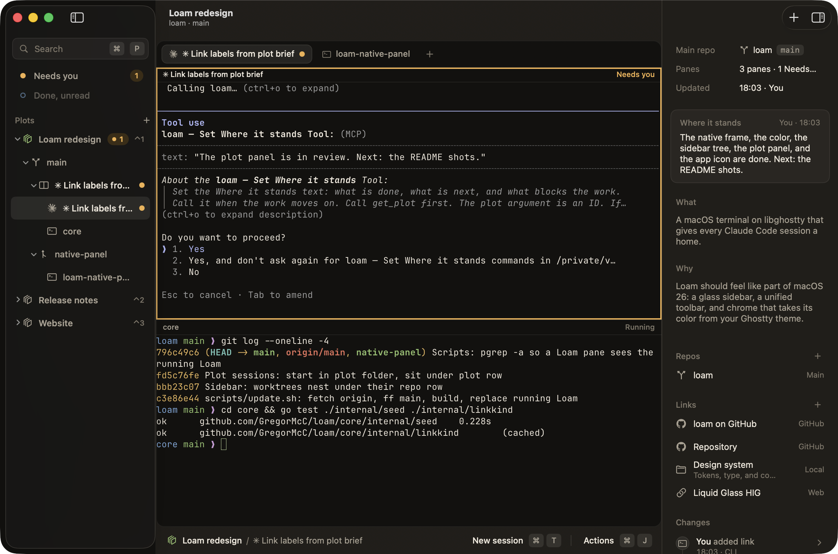
Task: Filter by Done, unread
Action: coord(80,95)
